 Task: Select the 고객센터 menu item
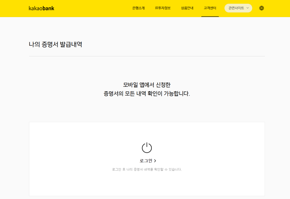coord(210,8)
